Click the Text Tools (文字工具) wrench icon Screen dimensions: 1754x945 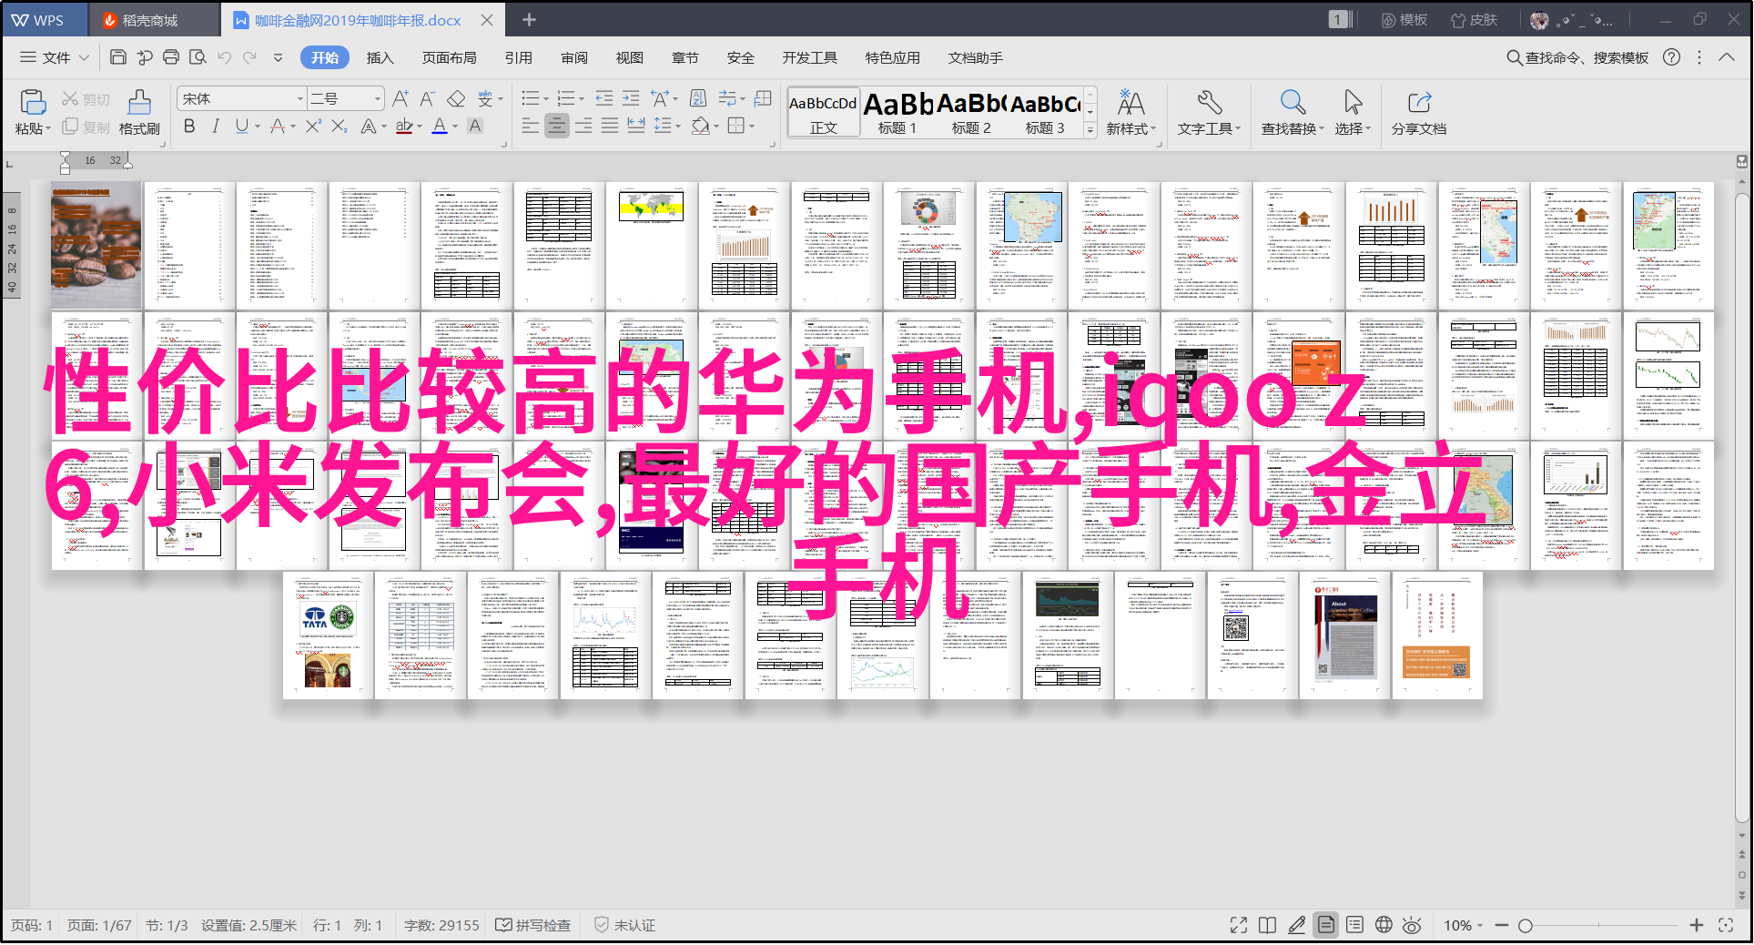pyautogui.click(x=1209, y=101)
